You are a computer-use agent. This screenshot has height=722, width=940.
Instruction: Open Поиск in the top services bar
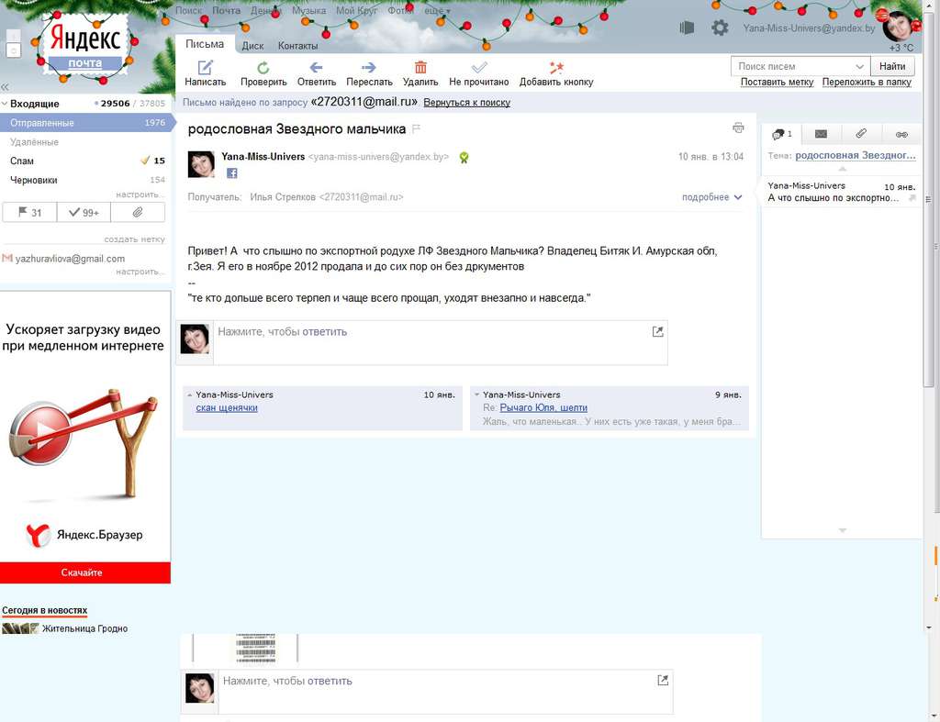tap(189, 11)
